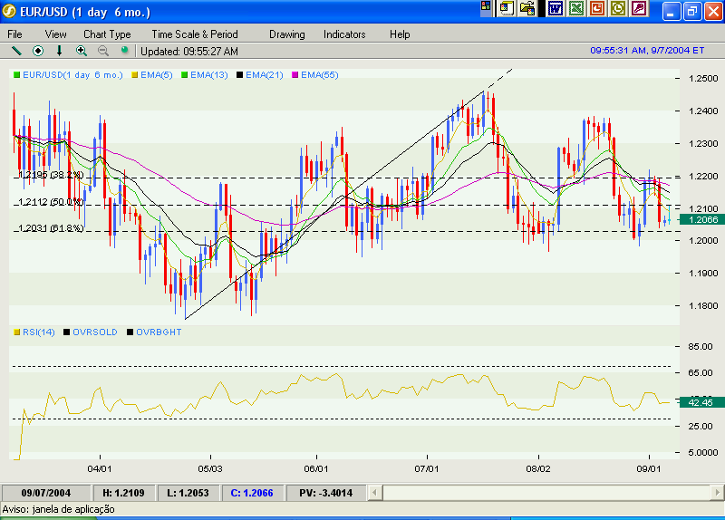Click the EMA(5) legend color square

[x=136, y=75]
